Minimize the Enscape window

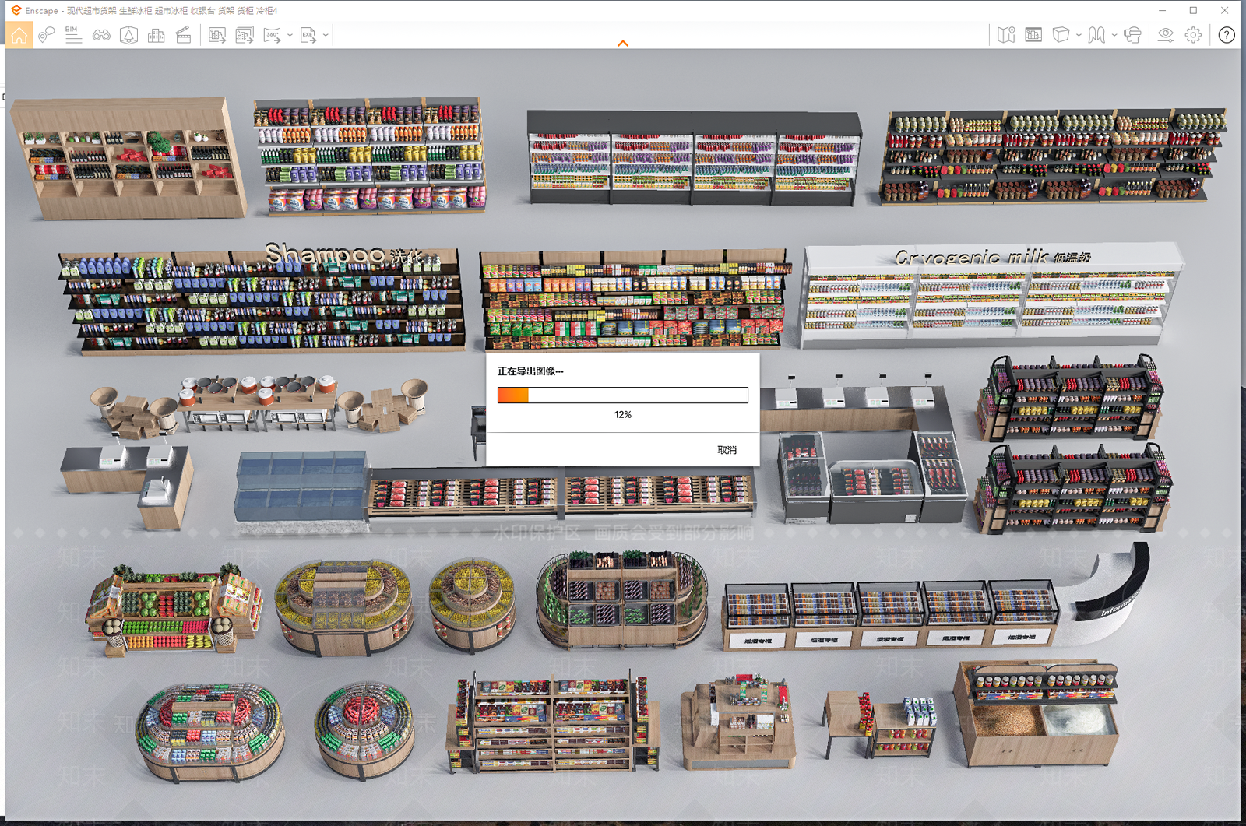point(1162,10)
